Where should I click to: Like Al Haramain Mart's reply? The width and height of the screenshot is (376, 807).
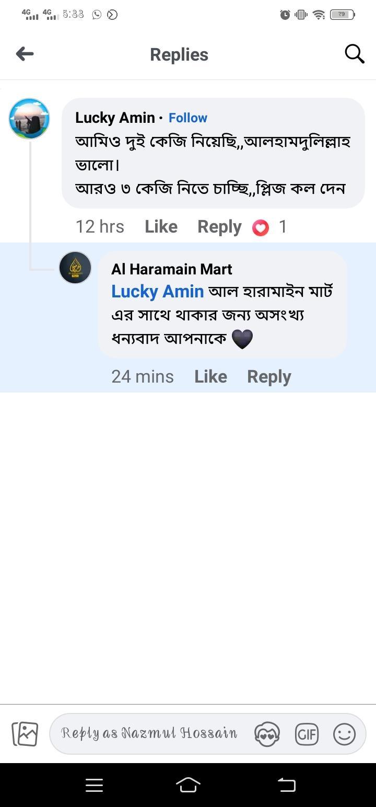[x=210, y=377]
